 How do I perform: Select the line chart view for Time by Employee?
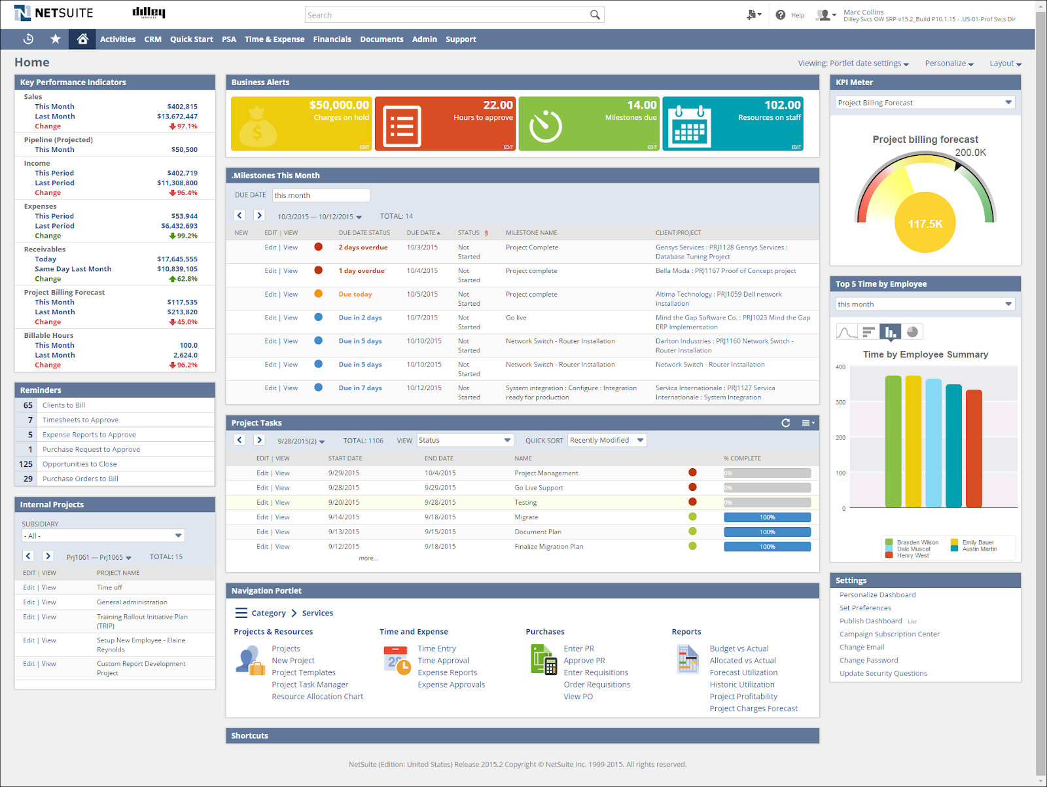tap(845, 332)
